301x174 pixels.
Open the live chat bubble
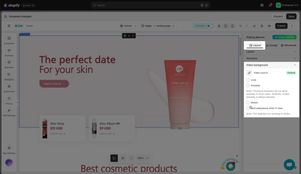pyautogui.click(x=289, y=165)
